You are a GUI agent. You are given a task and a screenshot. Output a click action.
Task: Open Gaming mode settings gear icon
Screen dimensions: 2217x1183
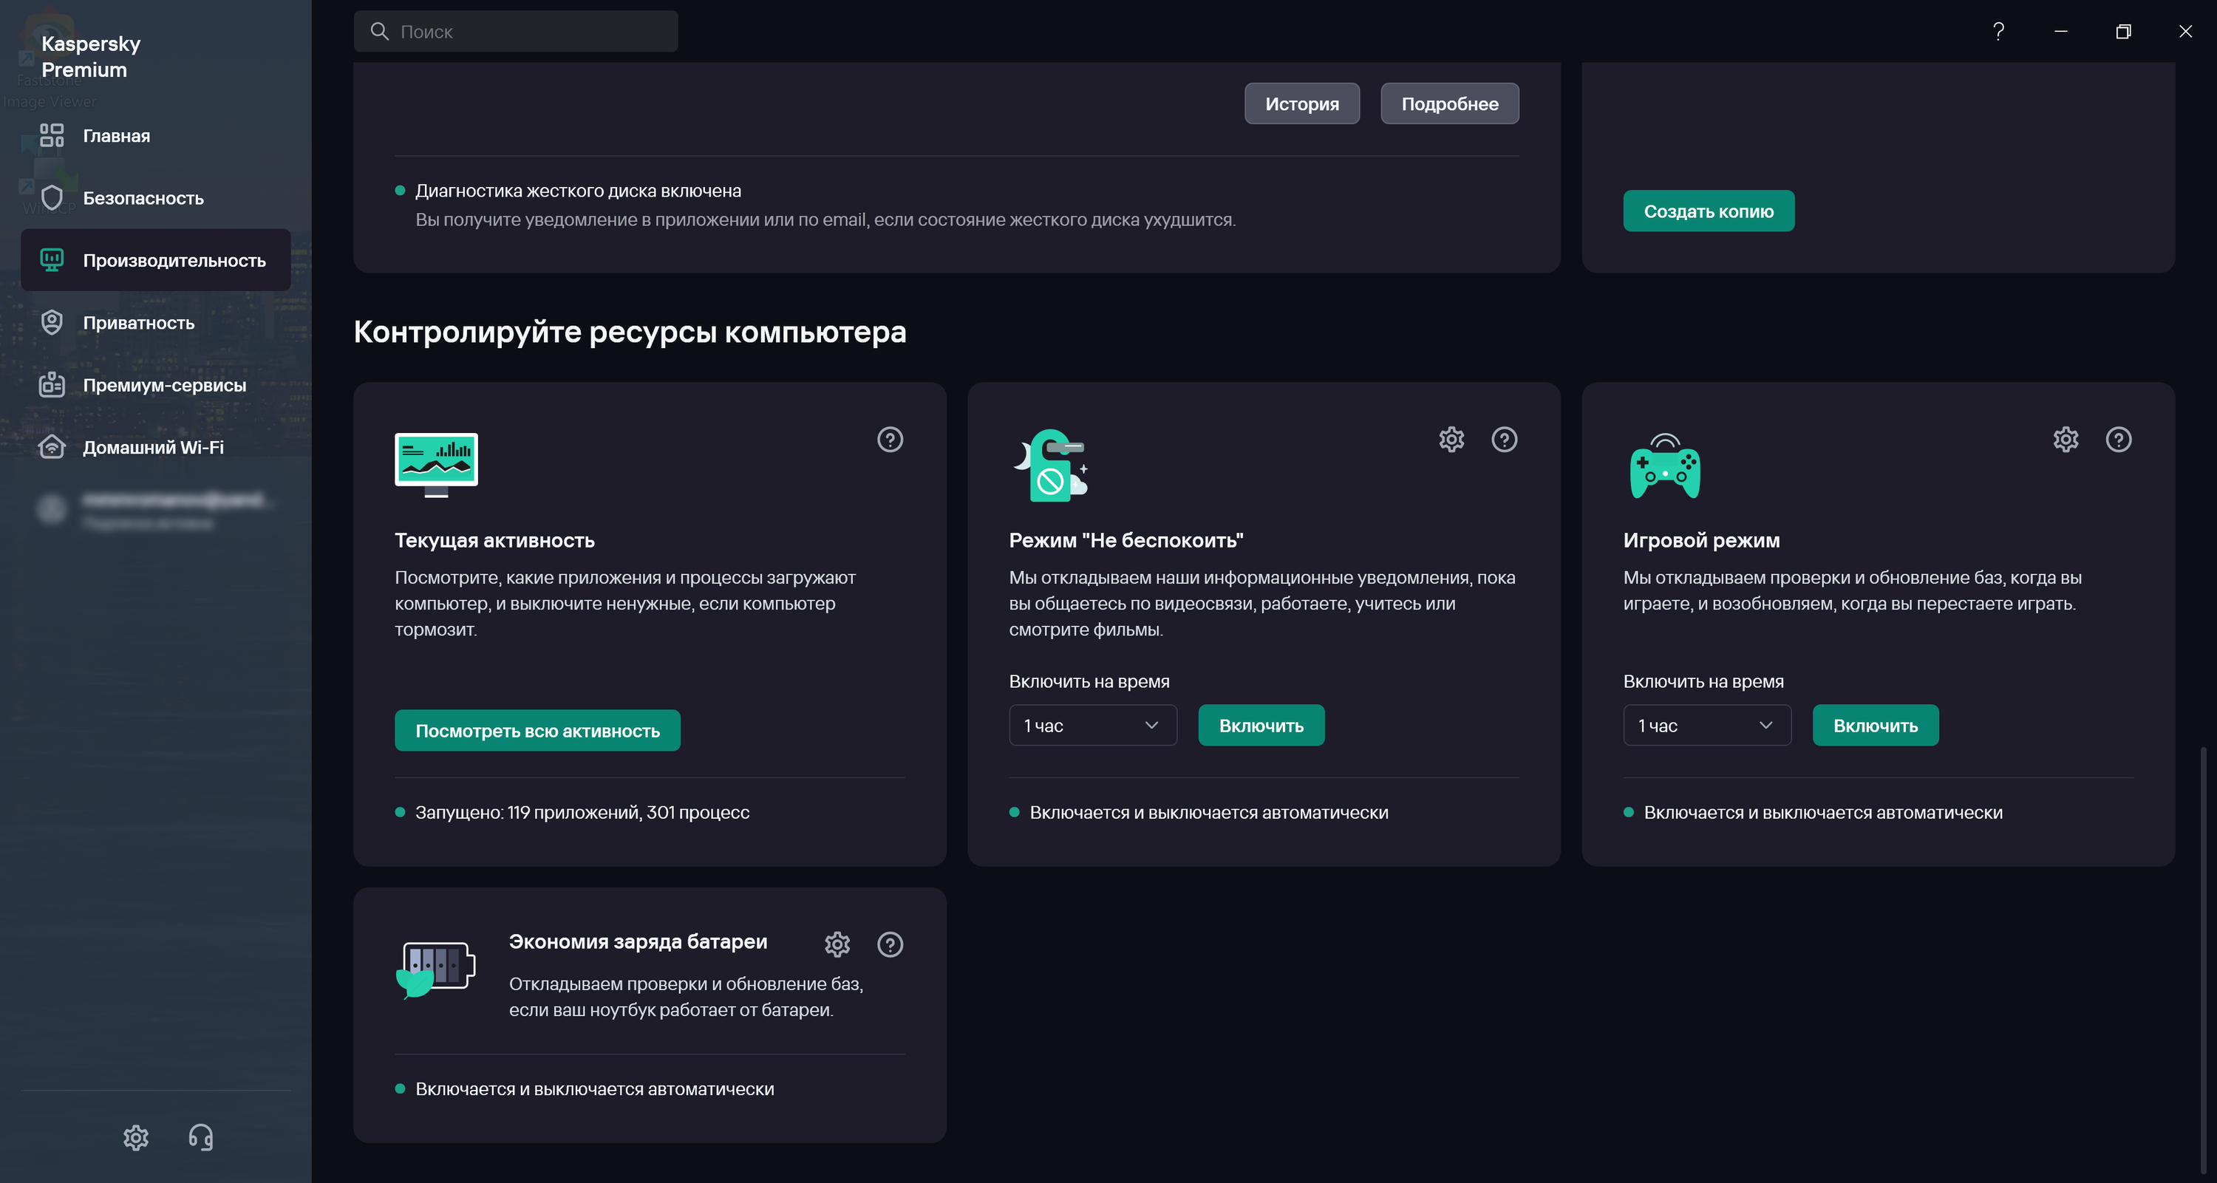point(2066,440)
